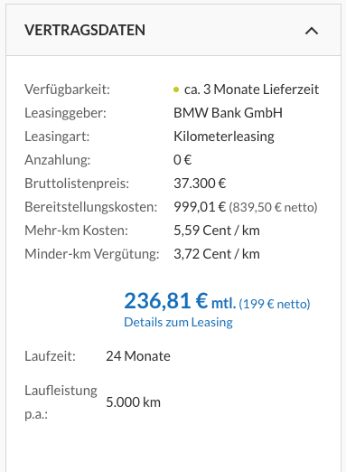Click the 839,50 € netto note

pos(273,207)
